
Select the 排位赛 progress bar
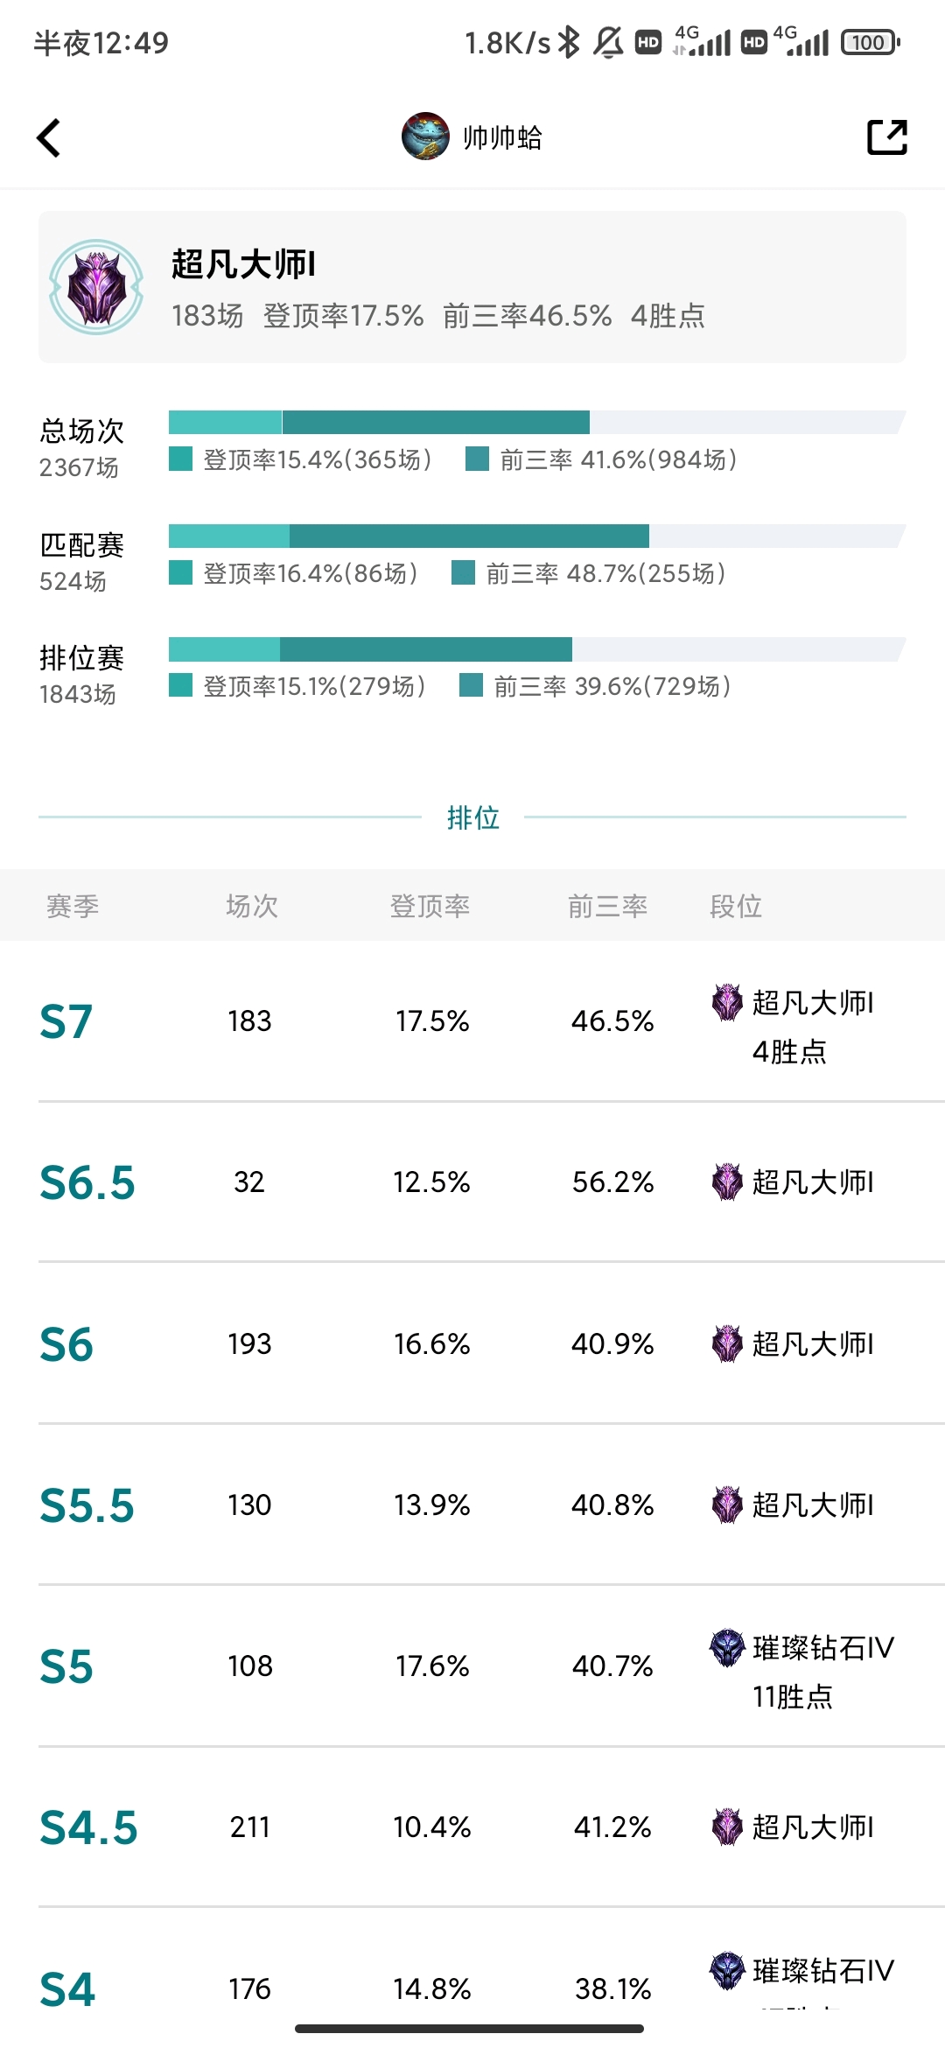[537, 649]
